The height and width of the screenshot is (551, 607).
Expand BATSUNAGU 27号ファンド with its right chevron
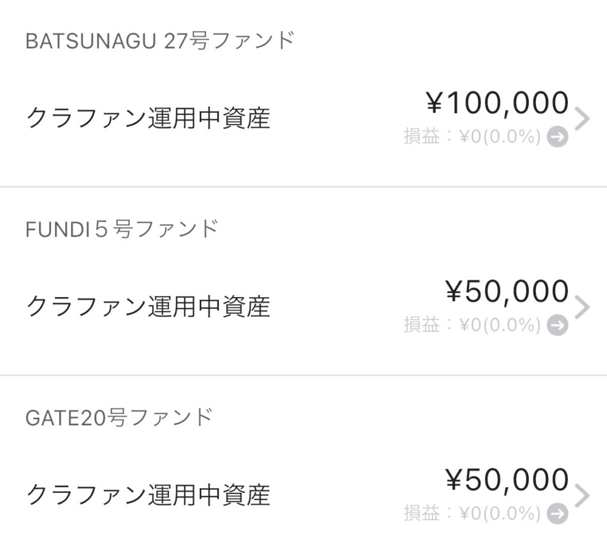(x=583, y=119)
